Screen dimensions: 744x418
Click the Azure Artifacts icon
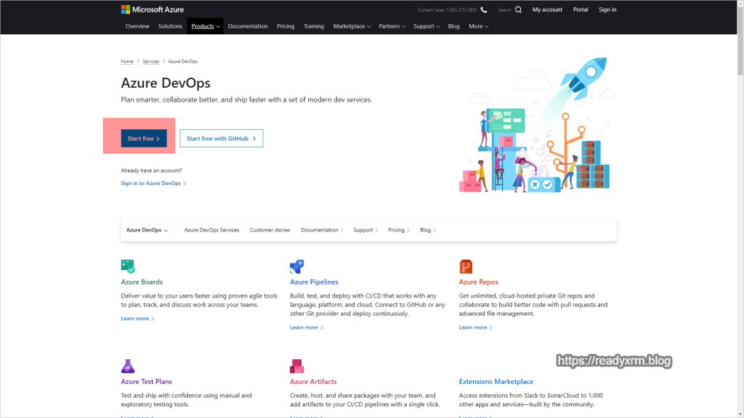tap(296, 366)
